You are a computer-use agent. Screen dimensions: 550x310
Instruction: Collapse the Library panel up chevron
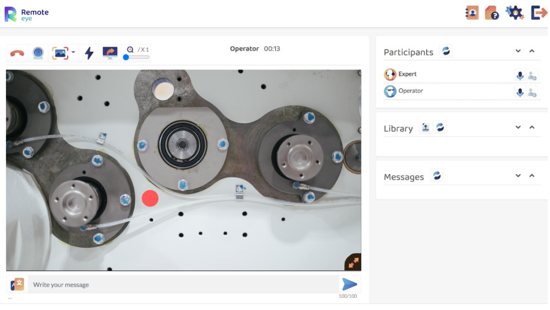pyautogui.click(x=532, y=127)
